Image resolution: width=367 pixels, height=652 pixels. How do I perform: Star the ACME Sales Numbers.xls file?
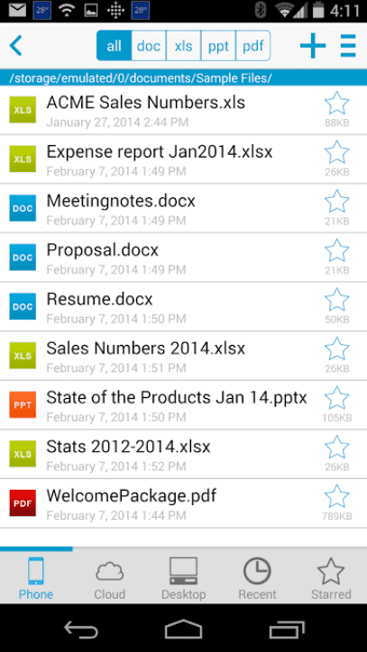pos(336,104)
